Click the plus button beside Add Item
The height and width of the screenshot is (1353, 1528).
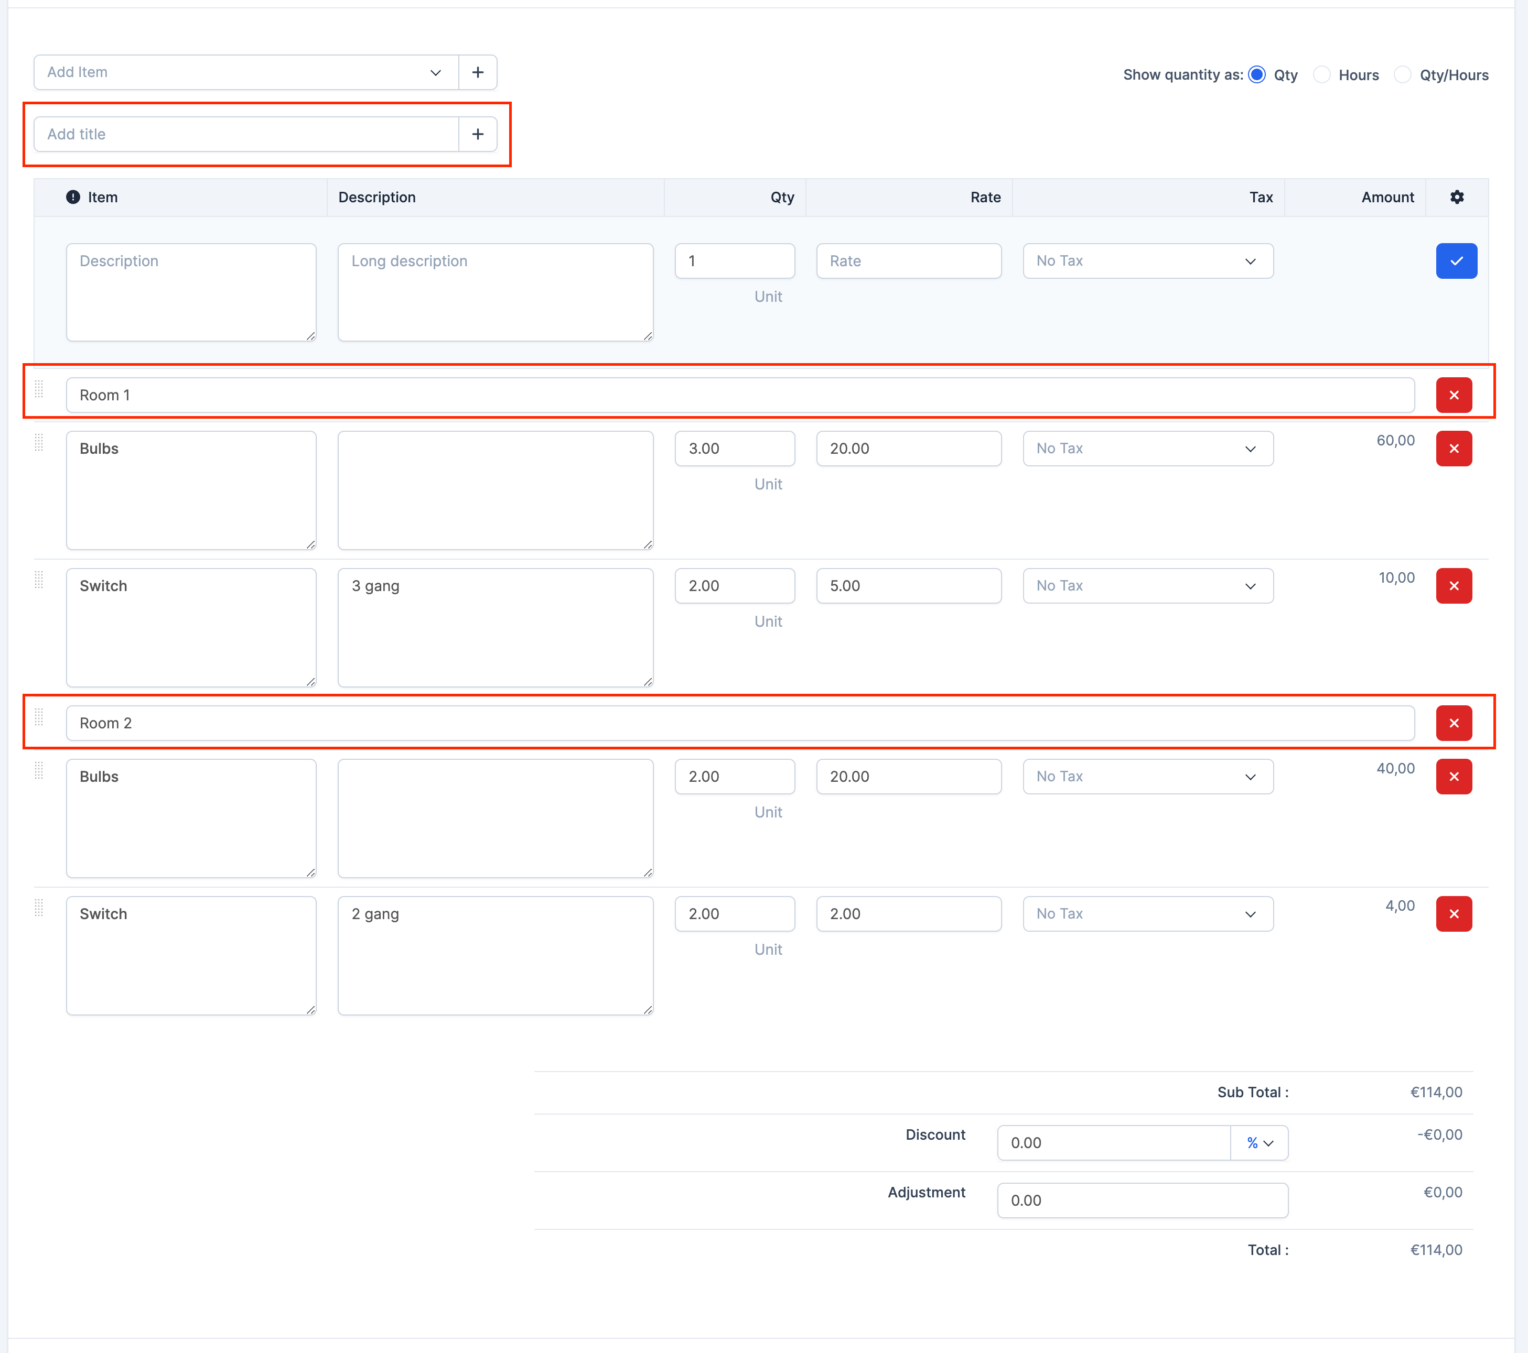(478, 72)
